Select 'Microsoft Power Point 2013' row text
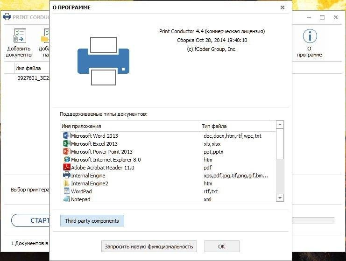The width and height of the screenshot is (346, 261). (x=102, y=152)
